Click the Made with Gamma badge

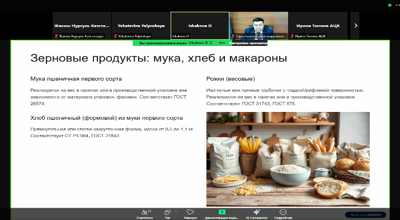click(365, 215)
